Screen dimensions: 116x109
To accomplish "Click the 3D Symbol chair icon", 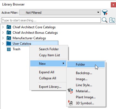I will [x=70, y=103].
